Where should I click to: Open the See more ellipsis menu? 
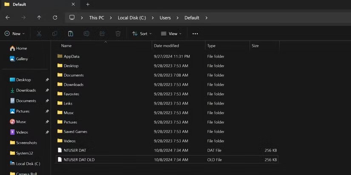pyautogui.click(x=195, y=33)
